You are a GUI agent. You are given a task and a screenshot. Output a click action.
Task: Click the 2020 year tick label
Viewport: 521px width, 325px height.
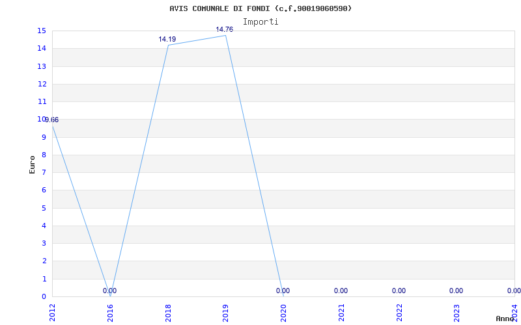tap(284, 313)
